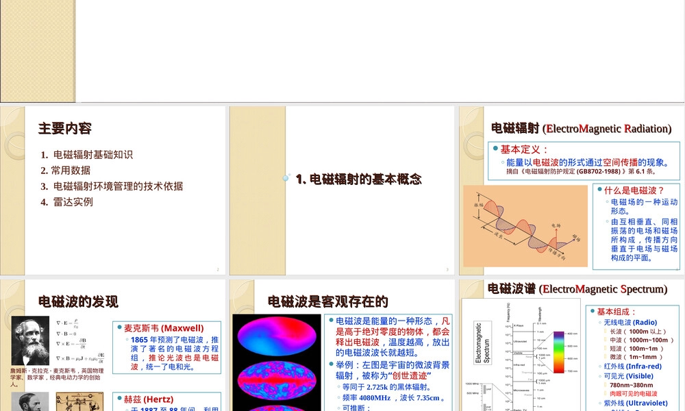Click the list item 4. 雷达实例
Viewport: 685px width, 411px height.
tap(67, 202)
